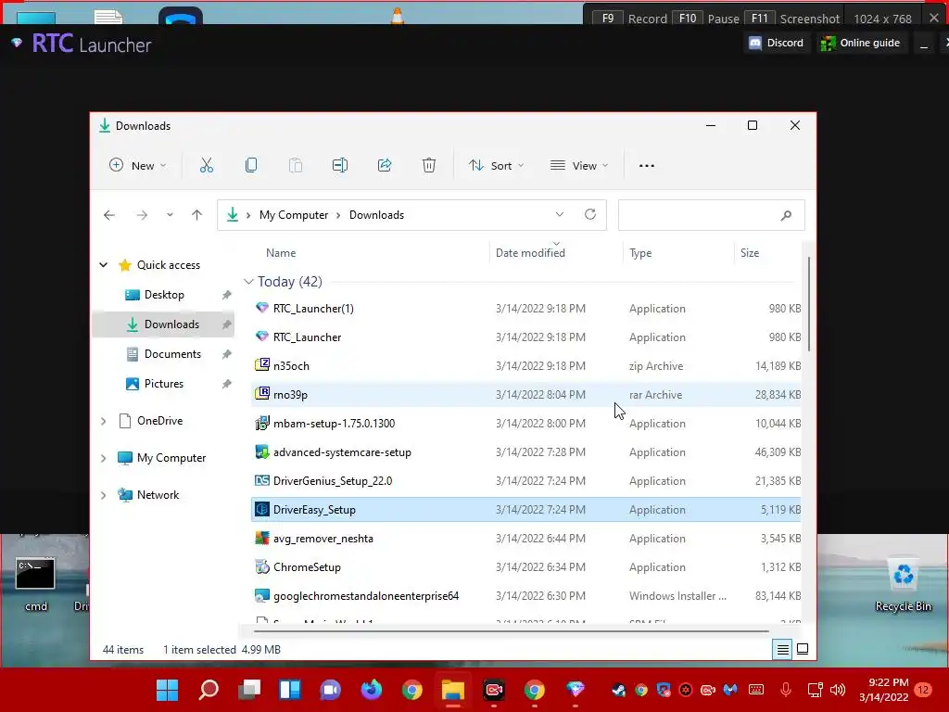Click the Rename icon in toolbar
Viewport: 949px width, 712px height.
pos(339,165)
